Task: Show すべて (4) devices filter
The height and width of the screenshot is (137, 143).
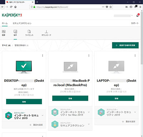Action: point(6,45)
